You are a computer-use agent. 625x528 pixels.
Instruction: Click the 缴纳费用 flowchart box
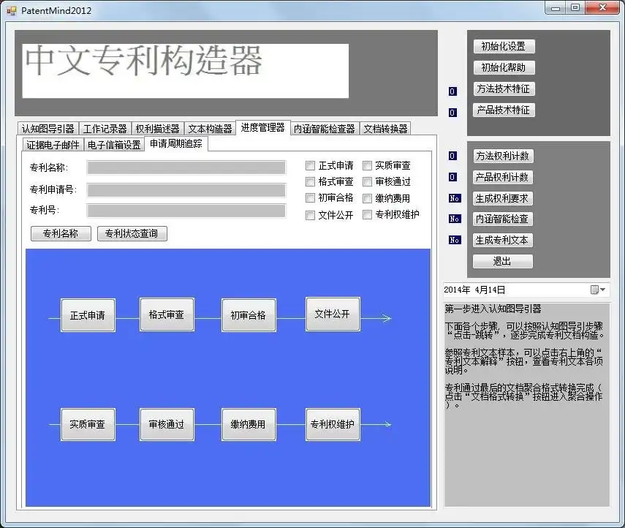tap(249, 424)
